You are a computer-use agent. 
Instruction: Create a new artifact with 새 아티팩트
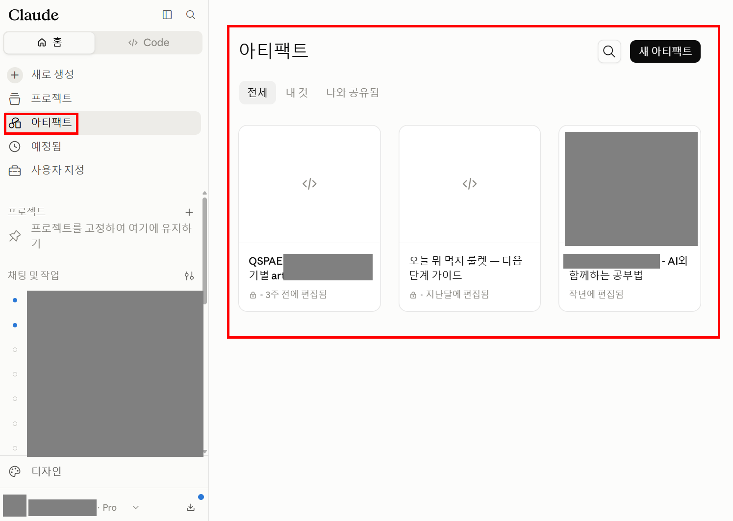[x=665, y=51]
